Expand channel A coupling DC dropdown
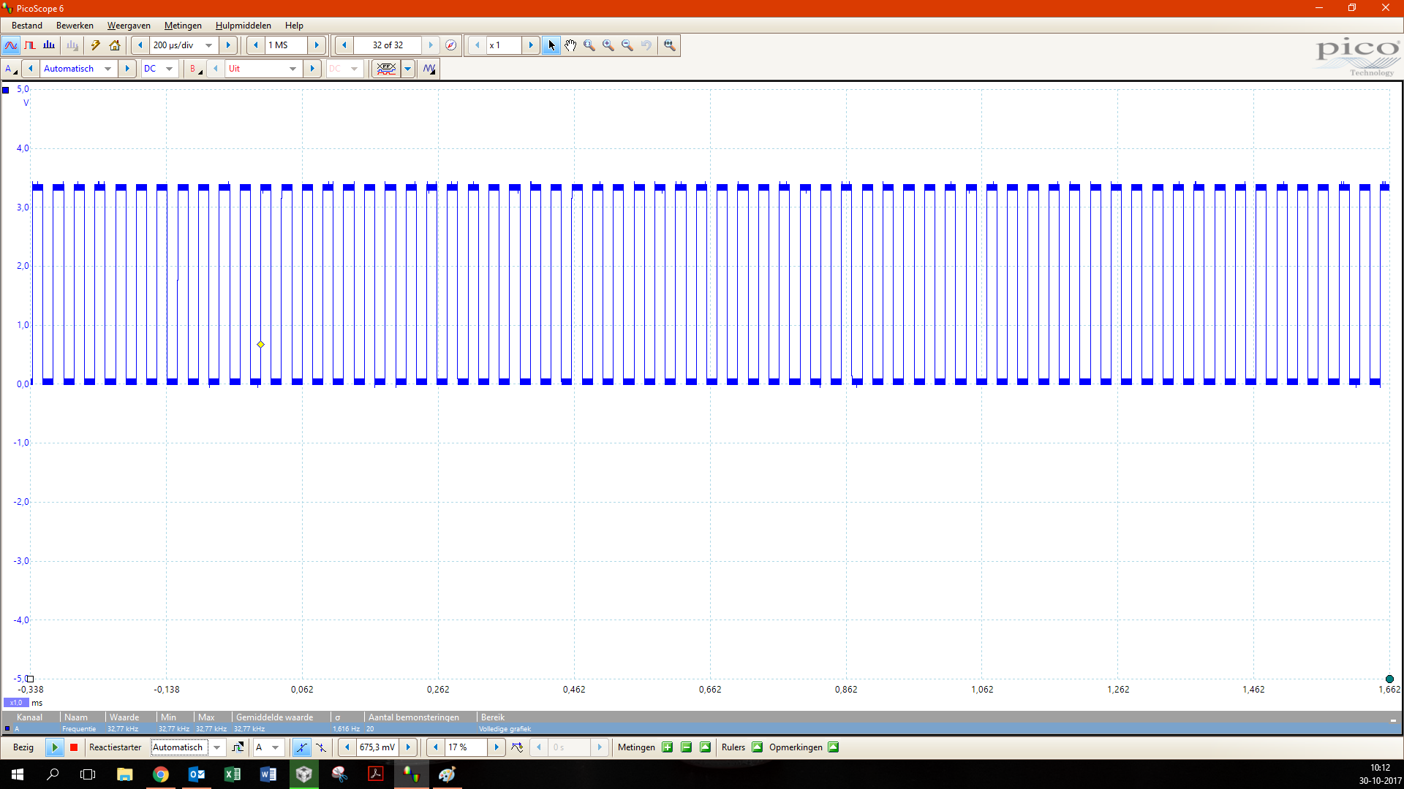 pyautogui.click(x=169, y=69)
